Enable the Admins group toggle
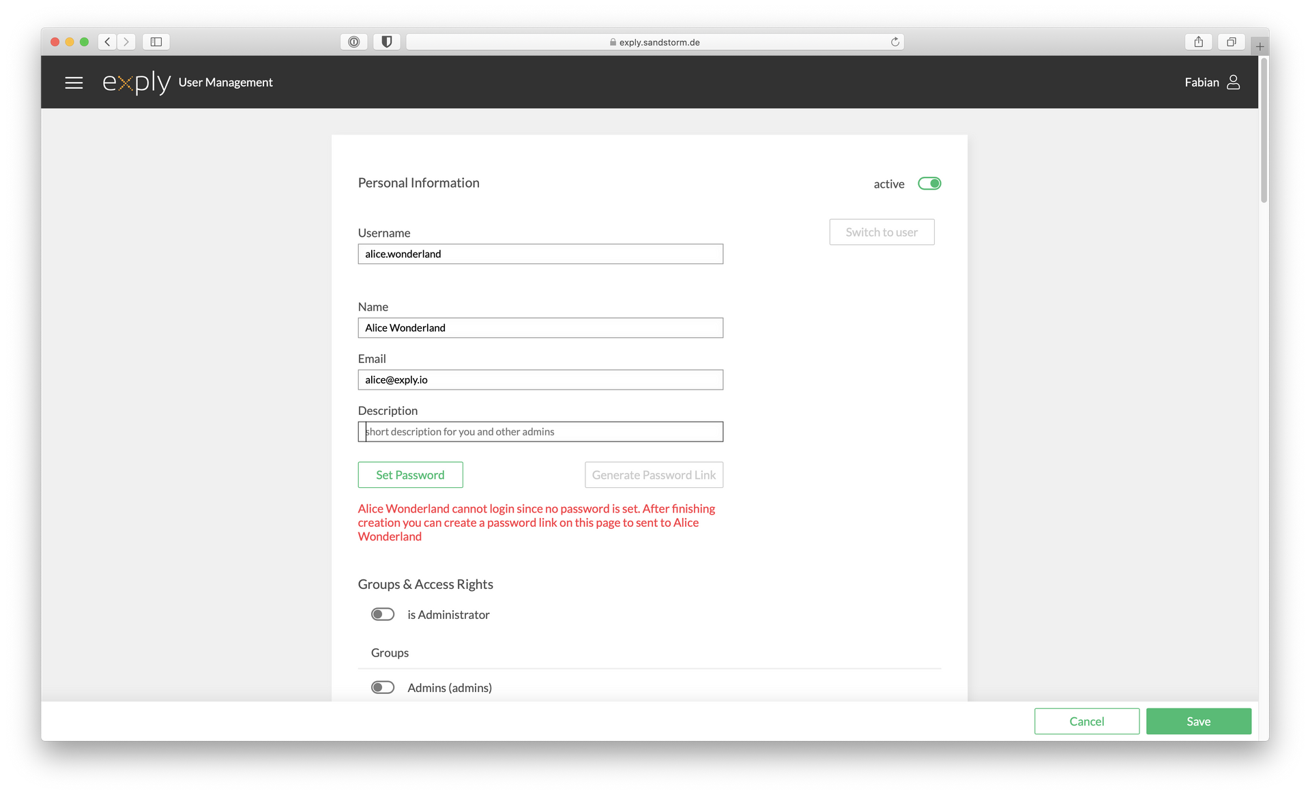Viewport: 1310px width, 795px height. (383, 687)
